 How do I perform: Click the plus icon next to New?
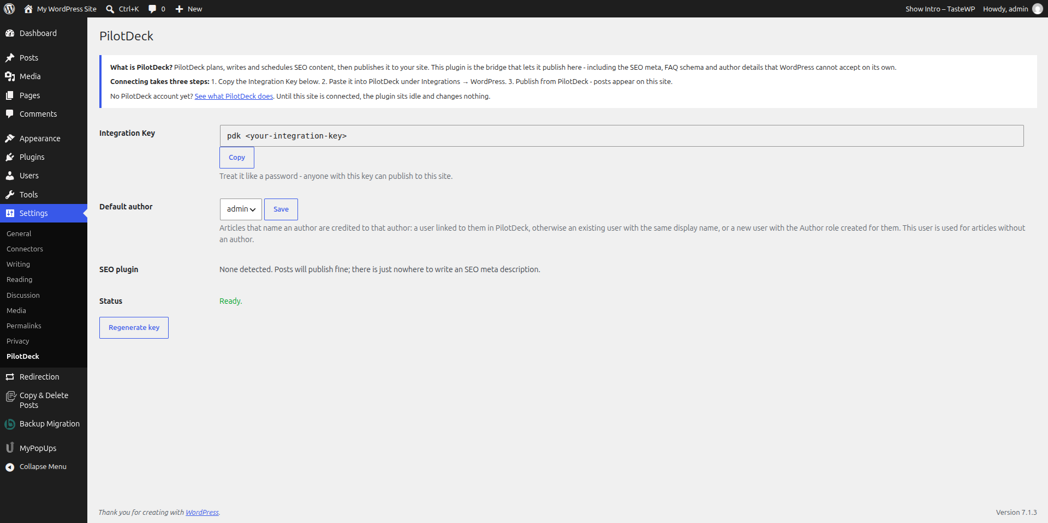coord(179,9)
